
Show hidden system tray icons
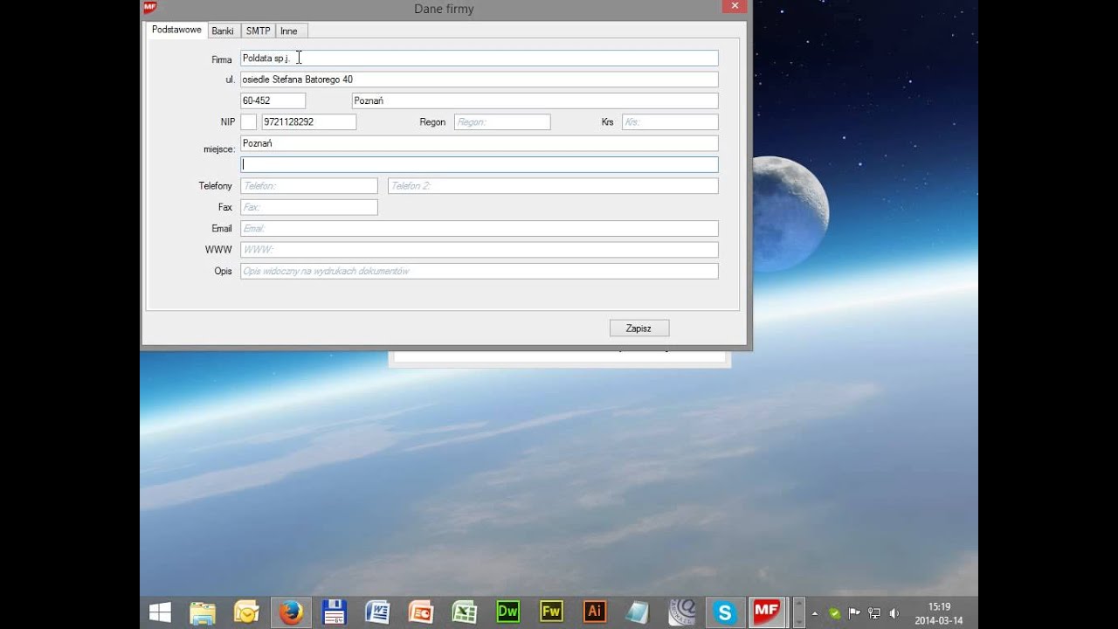[815, 613]
